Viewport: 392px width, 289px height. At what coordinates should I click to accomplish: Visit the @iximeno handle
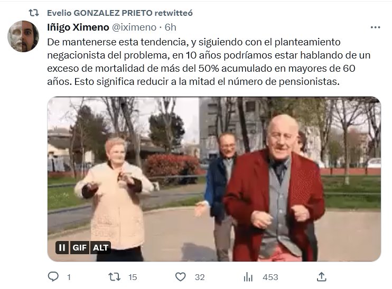tap(134, 27)
